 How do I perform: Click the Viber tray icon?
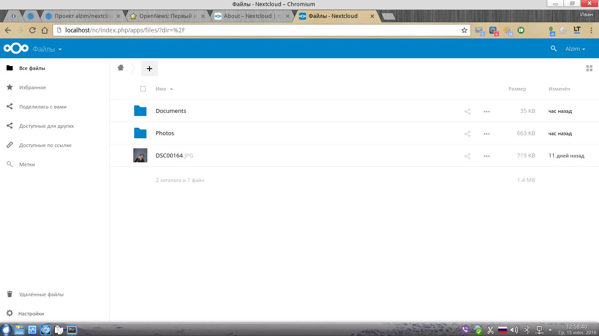(465, 330)
